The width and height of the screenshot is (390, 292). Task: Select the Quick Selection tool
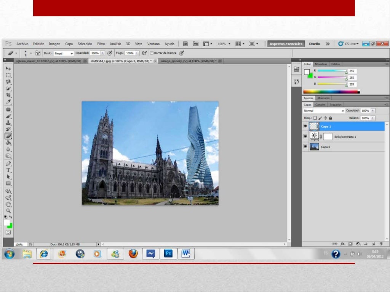(x=8, y=88)
